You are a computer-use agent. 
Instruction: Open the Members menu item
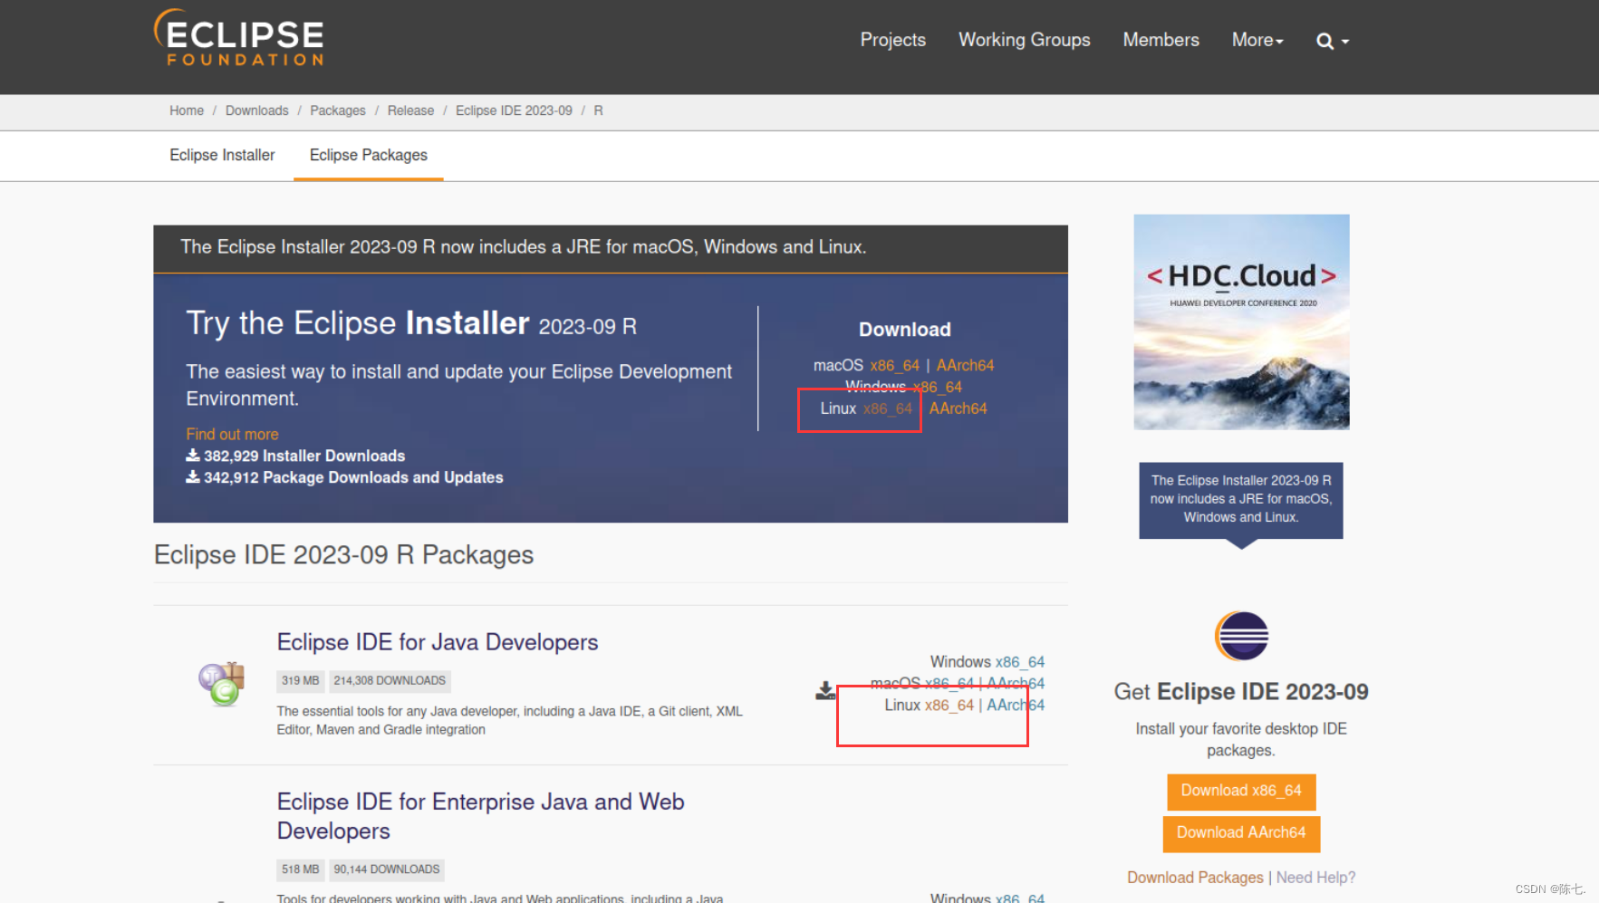coord(1161,40)
